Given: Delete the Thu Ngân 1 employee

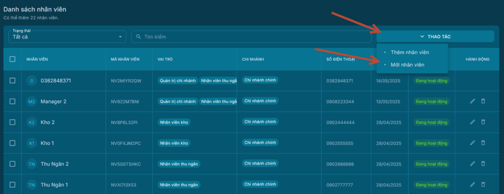Looking at the screenshot, I should [x=483, y=185].
